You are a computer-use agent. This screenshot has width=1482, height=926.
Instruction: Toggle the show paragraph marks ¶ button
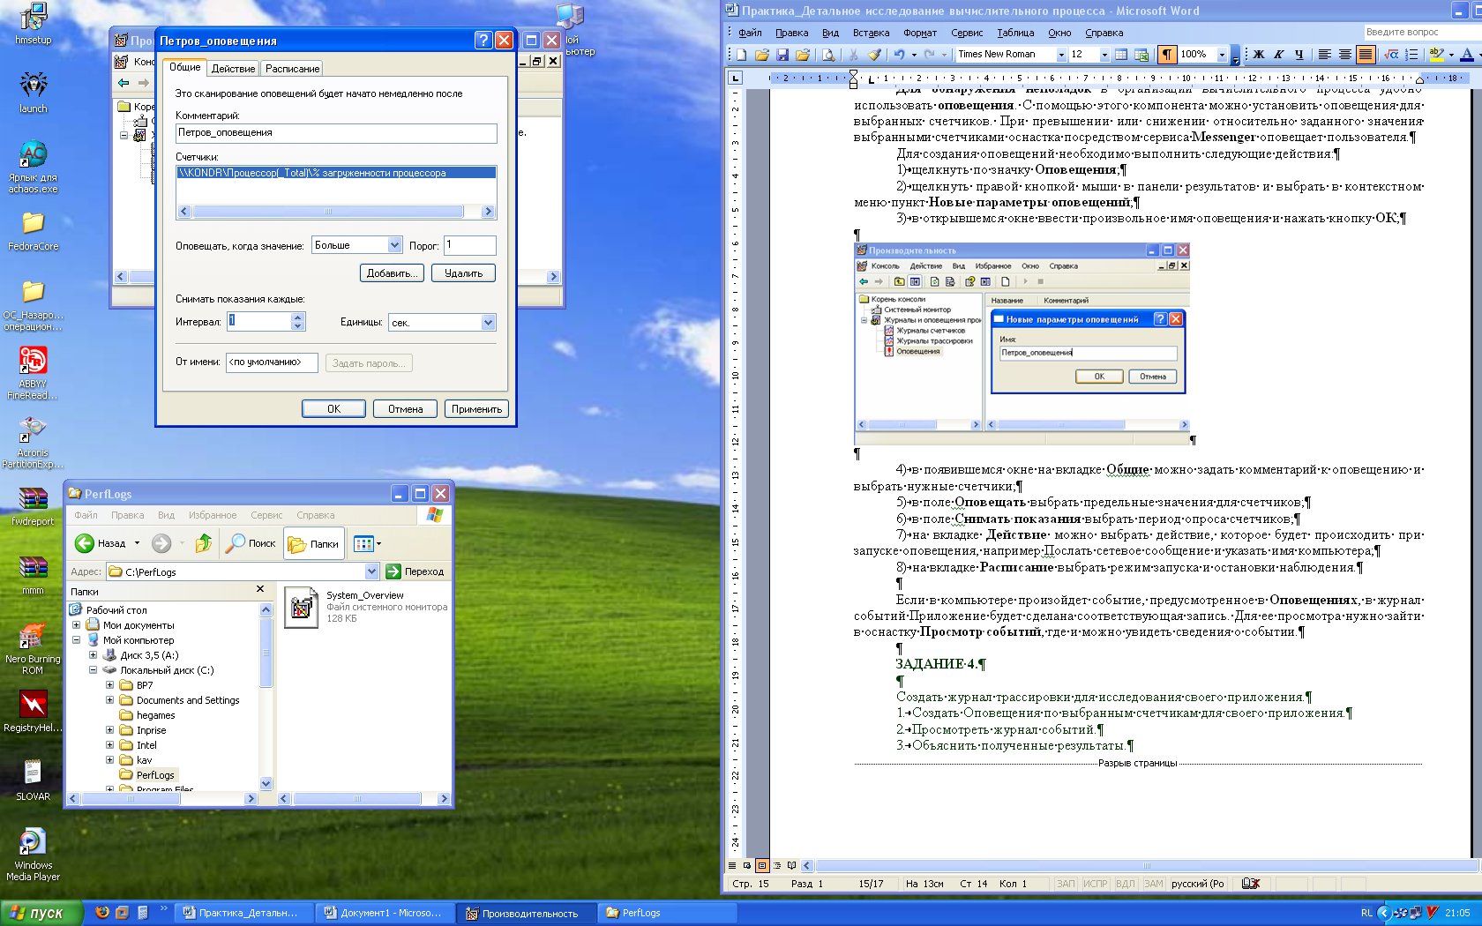1167,55
